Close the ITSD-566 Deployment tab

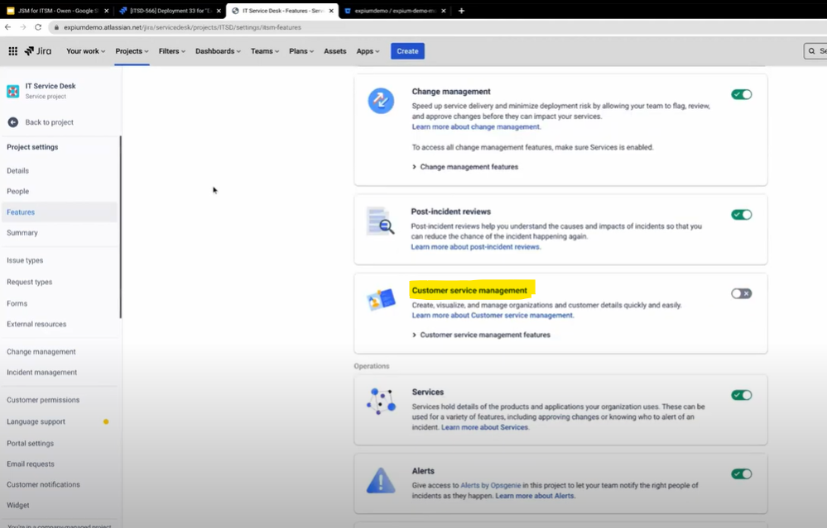219,11
